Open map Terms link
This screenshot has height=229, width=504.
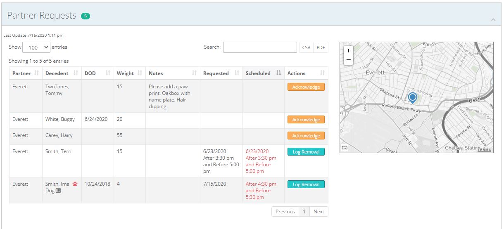[484, 150]
